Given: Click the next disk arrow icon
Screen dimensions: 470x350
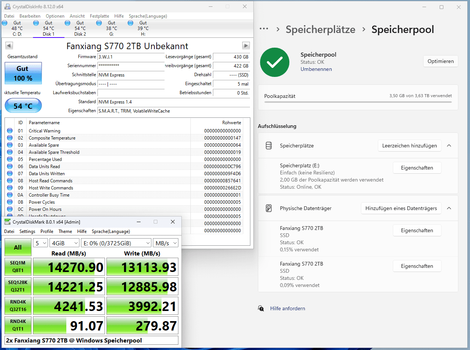Looking at the screenshot, I should click(x=246, y=45).
